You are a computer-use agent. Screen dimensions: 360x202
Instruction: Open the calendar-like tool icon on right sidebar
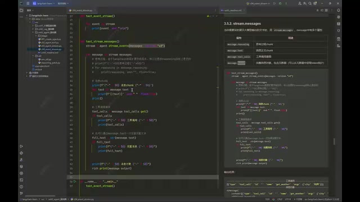point(339,39)
